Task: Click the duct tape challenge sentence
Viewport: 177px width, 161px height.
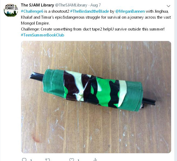Action: (93, 29)
